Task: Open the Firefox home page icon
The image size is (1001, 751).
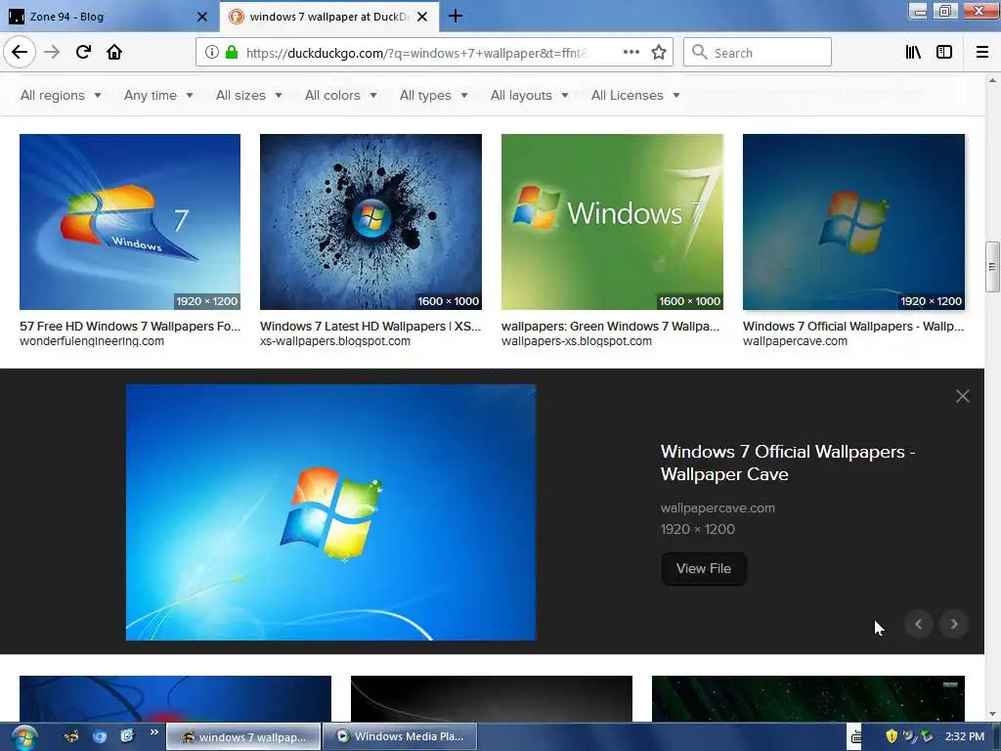Action: pos(114,53)
